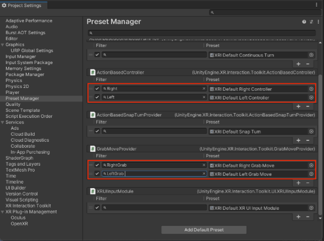Open the preset selector icon in header
The width and height of the screenshot is (324, 241).
coord(311,22)
